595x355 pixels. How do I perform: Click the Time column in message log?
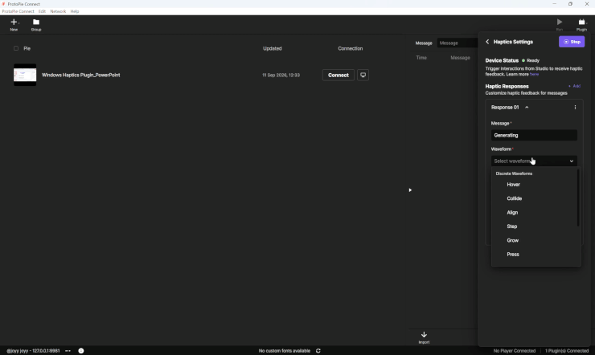click(x=421, y=58)
